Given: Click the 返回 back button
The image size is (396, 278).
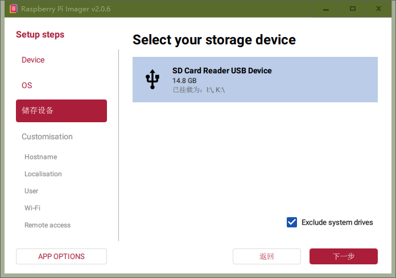Looking at the screenshot, I should (x=267, y=256).
